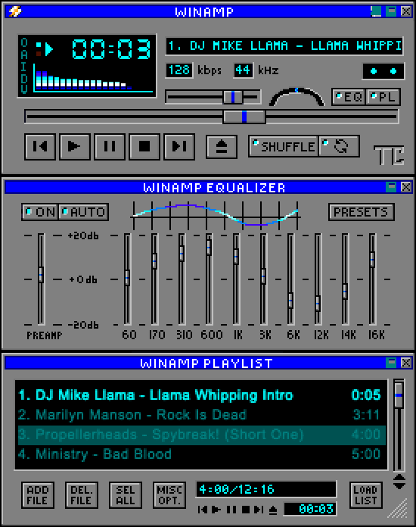Click the 4:00/12:16 selection time display

click(266, 489)
